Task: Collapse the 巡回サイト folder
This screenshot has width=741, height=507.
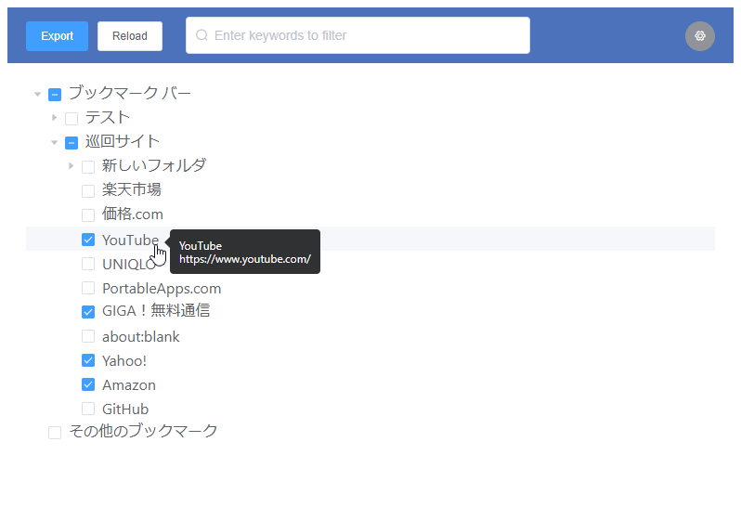Action: 55,142
